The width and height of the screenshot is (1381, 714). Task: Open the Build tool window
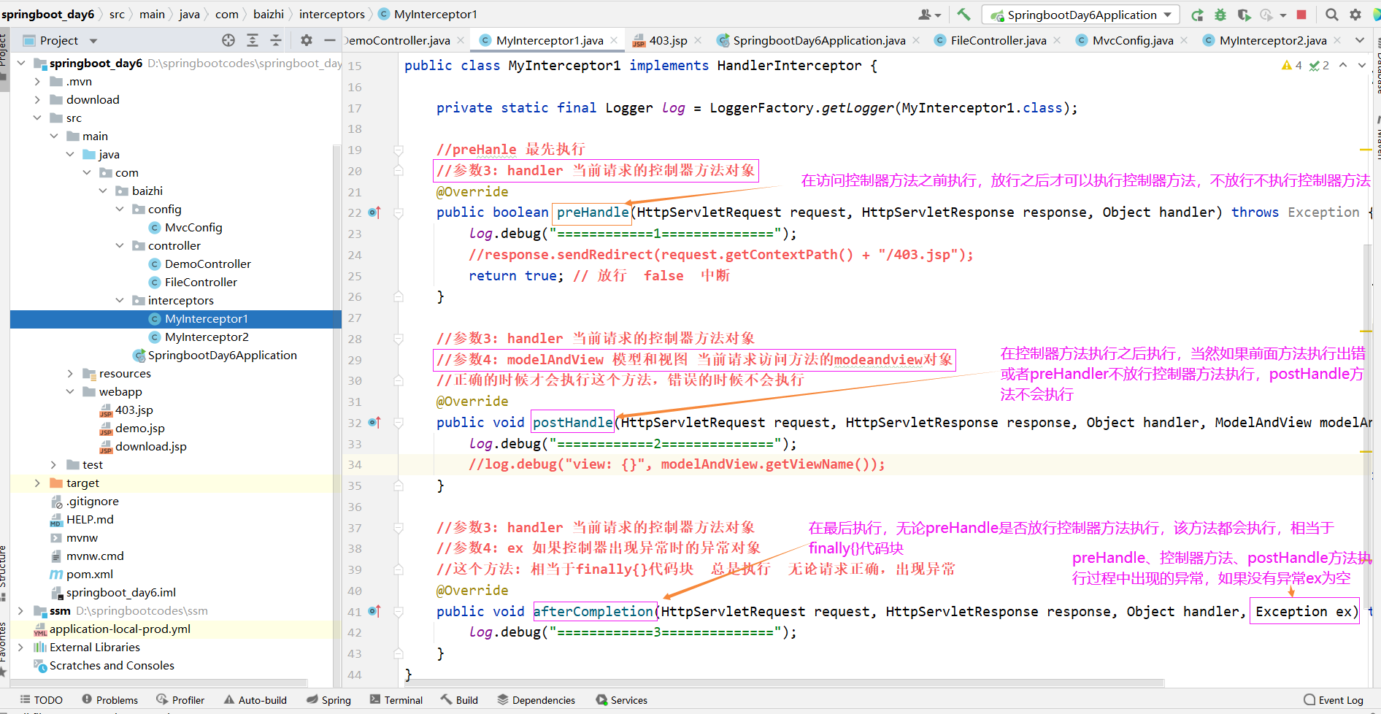pos(459,700)
